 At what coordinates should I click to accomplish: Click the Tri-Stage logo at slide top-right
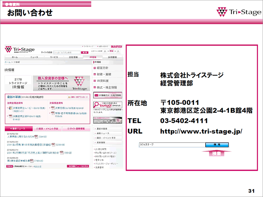pos(239,12)
